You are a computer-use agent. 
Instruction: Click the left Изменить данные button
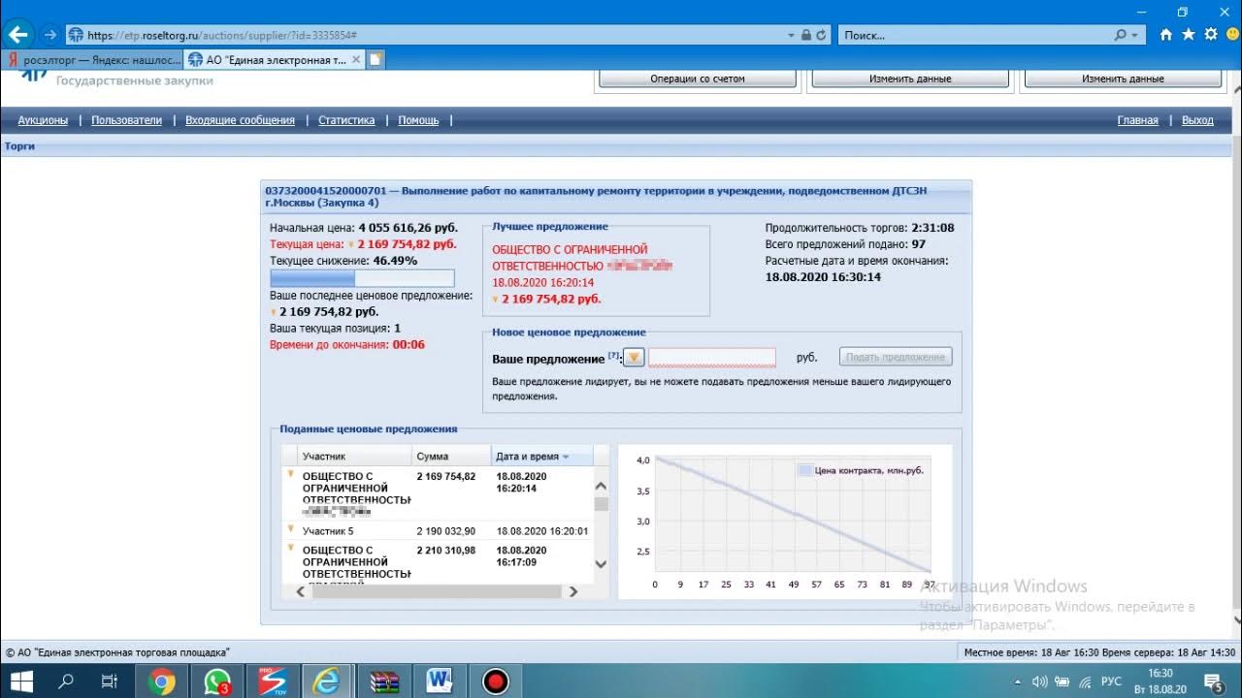(x=910, y=79)
